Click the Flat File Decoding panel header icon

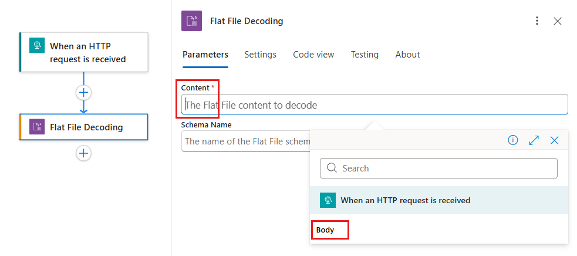(192, 21)
